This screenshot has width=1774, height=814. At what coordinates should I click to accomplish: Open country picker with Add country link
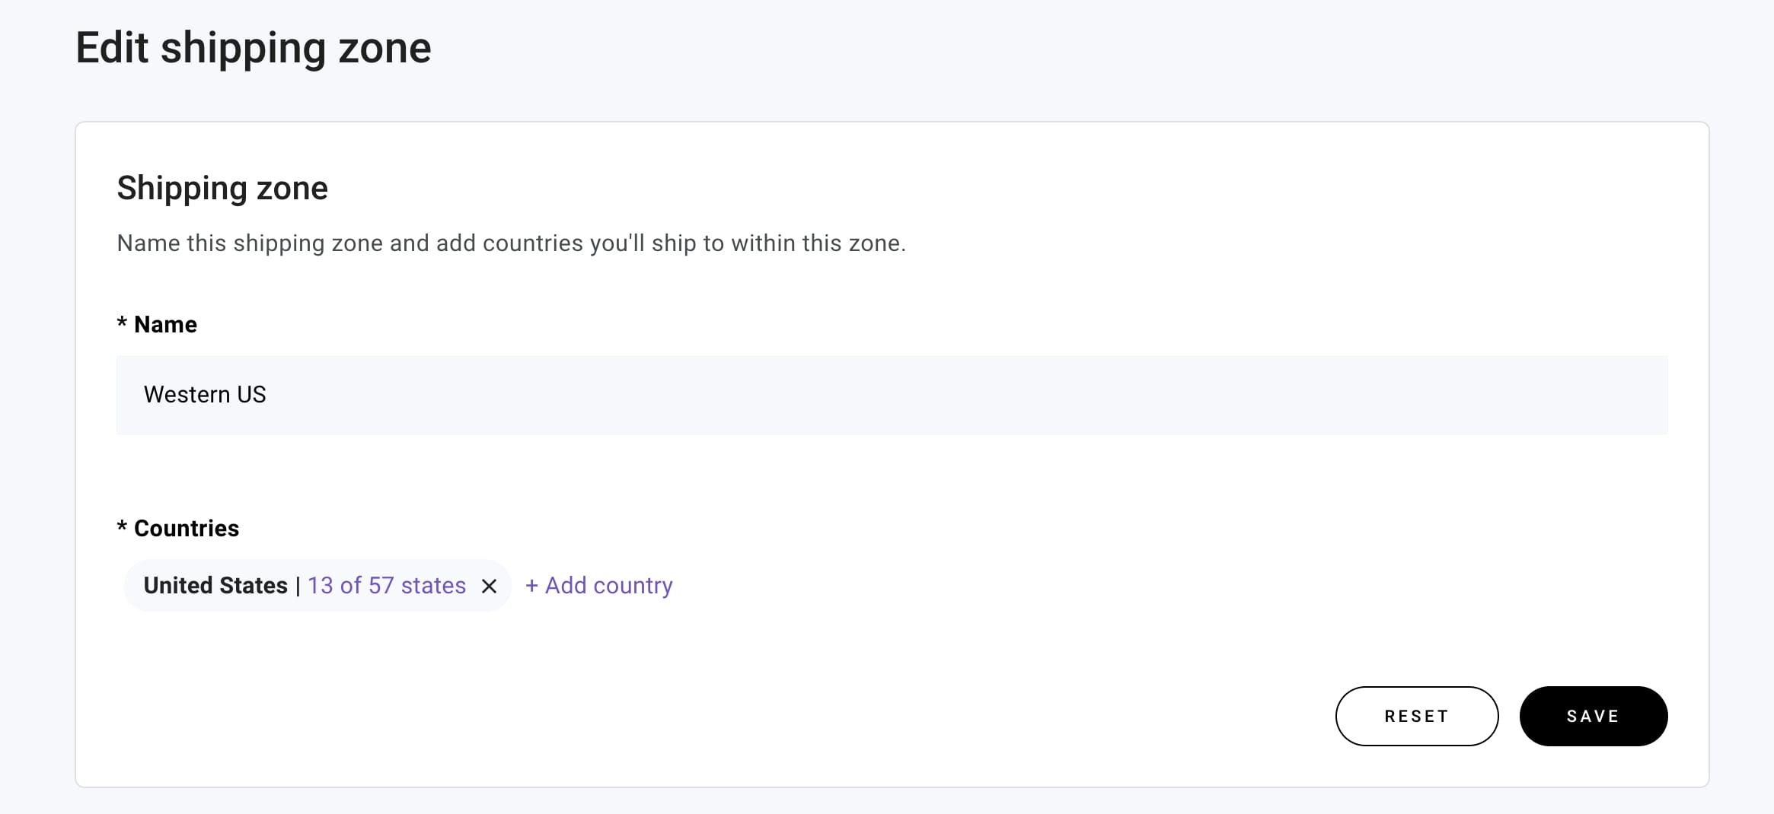point(598,585)
